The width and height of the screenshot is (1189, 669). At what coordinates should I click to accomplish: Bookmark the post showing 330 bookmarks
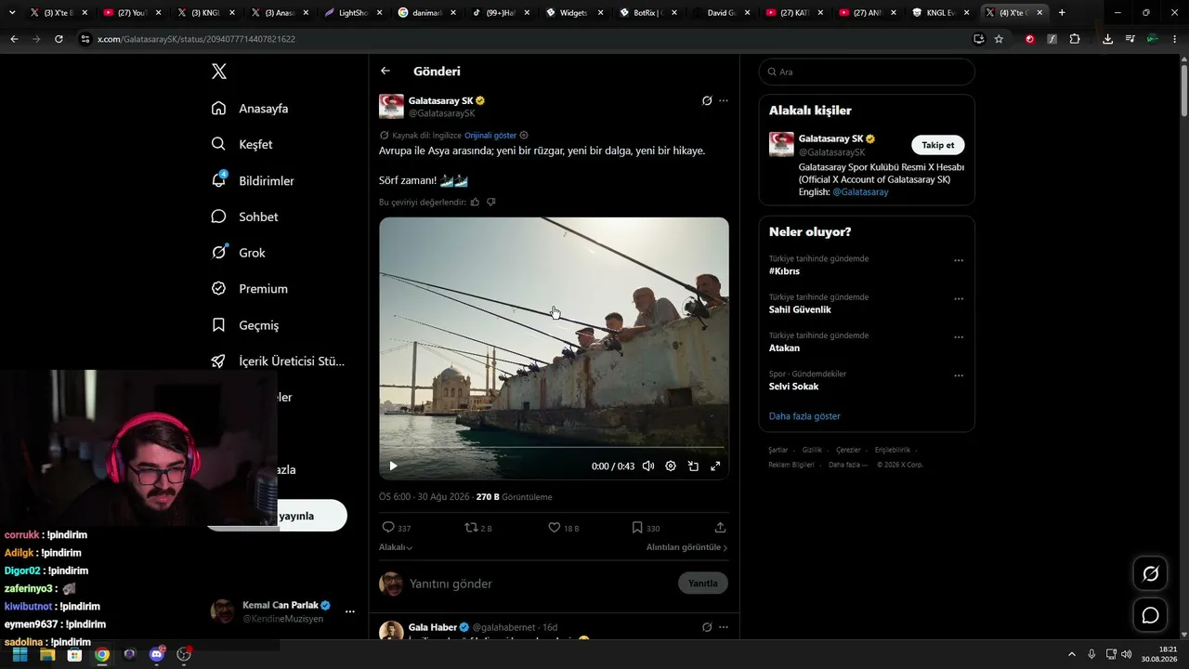(x=637, y=528)
